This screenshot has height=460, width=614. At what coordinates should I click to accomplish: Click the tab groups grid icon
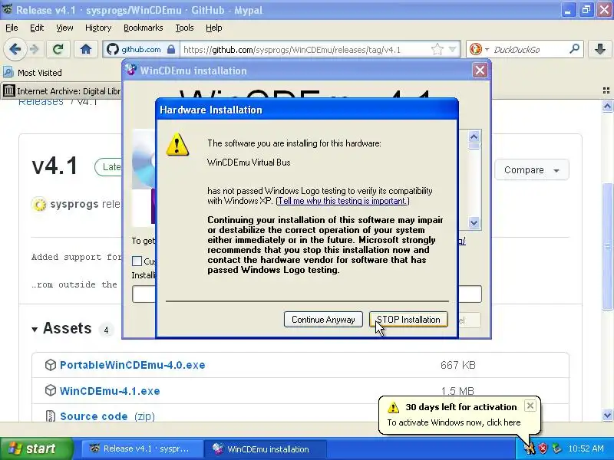pos(606,90)
